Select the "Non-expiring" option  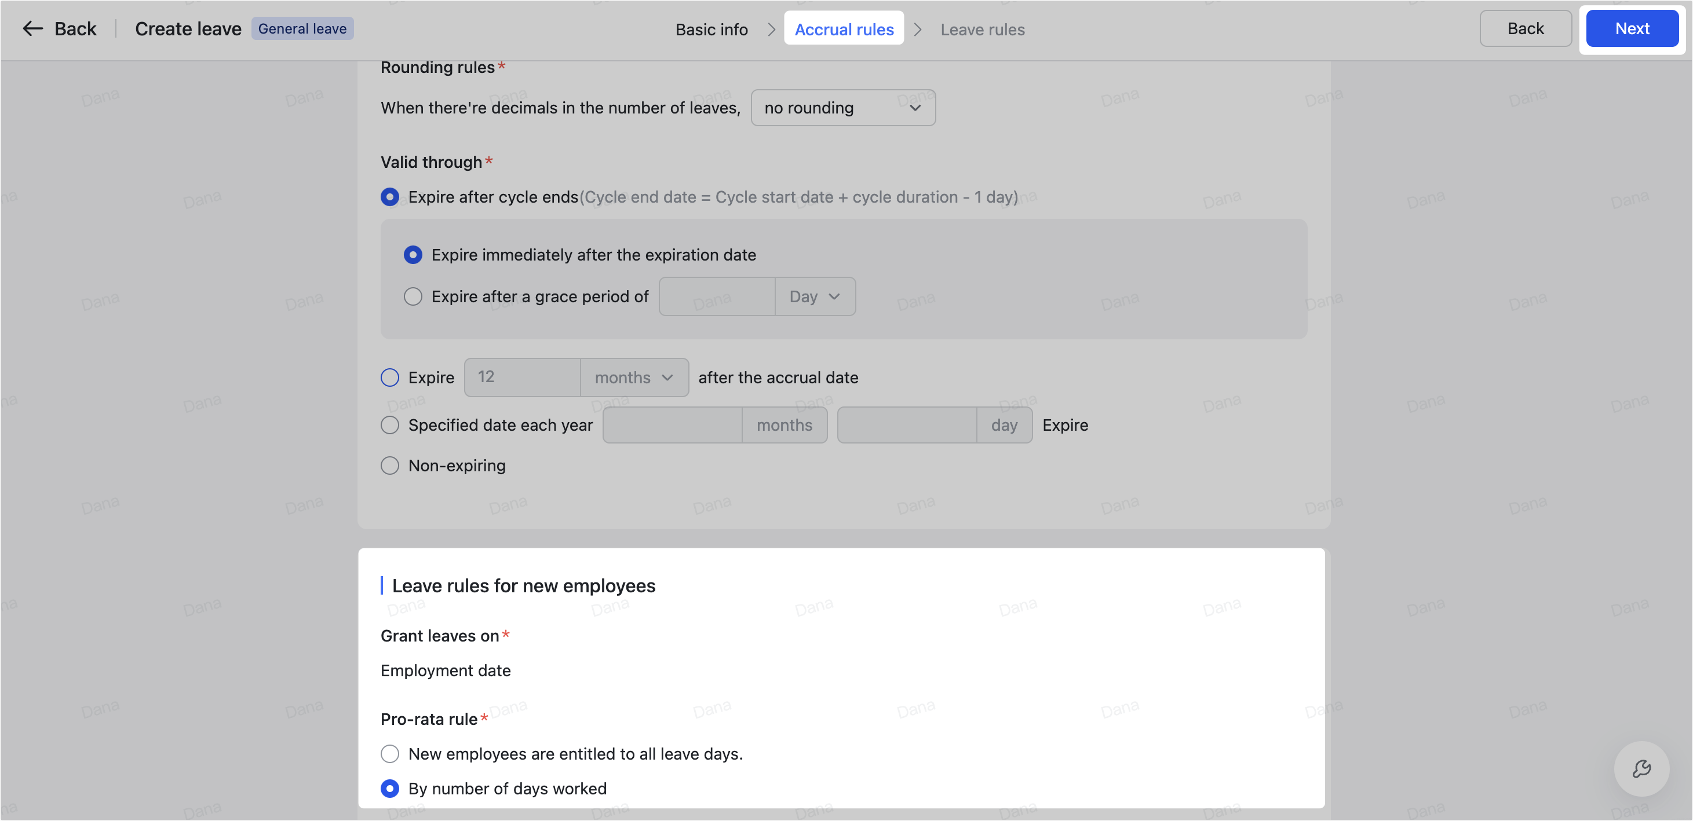(390, 465)
